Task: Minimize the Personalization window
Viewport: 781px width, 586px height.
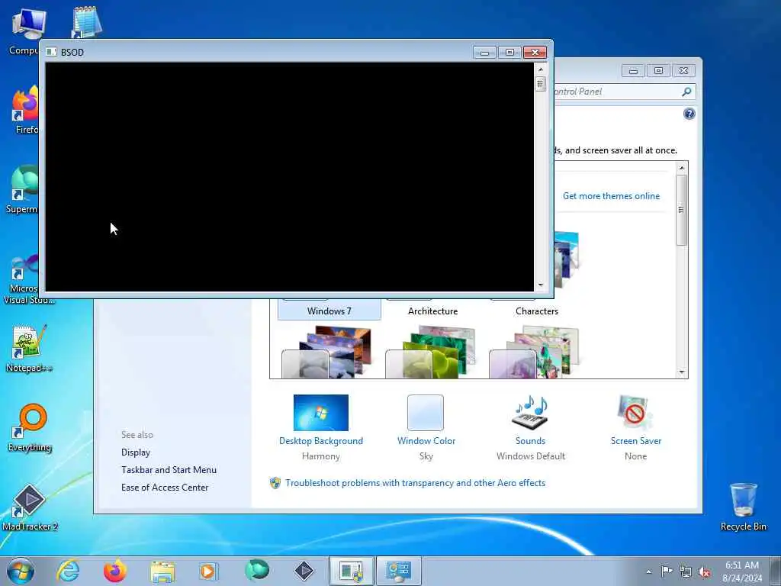Action: coord(633,71)
